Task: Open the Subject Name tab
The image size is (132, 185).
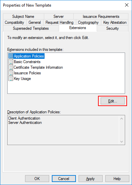Action: click(23, 17)
